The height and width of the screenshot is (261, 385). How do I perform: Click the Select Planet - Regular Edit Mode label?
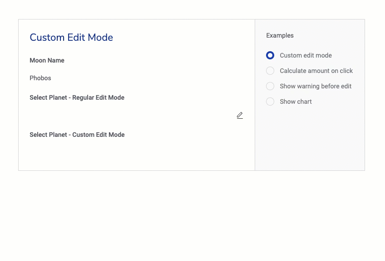pyautogui.click(x=77, y=97)
